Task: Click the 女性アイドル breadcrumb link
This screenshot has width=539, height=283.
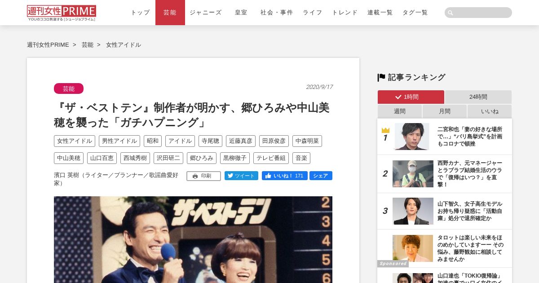Action: [124, 45]
